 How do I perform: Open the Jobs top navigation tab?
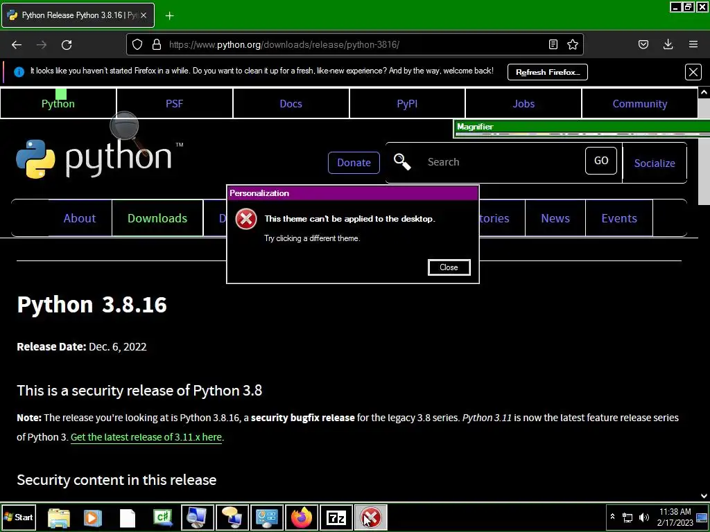click(523, 104)
